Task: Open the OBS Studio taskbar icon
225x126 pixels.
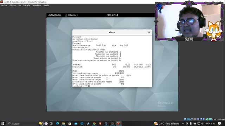Action: pos(112,124)
